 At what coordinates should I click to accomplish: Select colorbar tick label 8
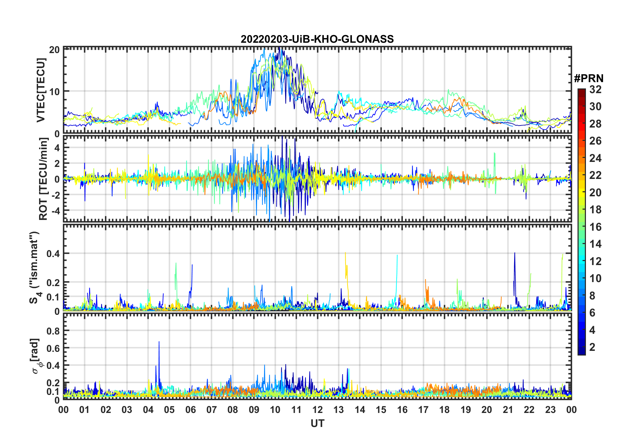[592, 296]
